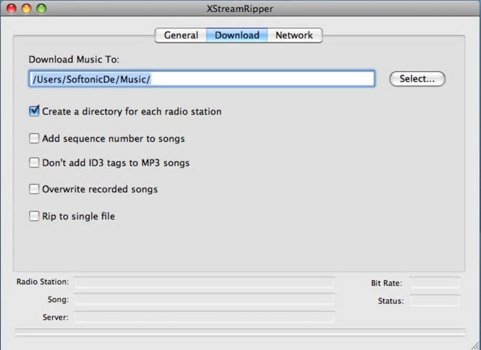Screen dimensions: 481x350
Task: Enable Add sequence number to songs
Action: [x=34, y=138]
